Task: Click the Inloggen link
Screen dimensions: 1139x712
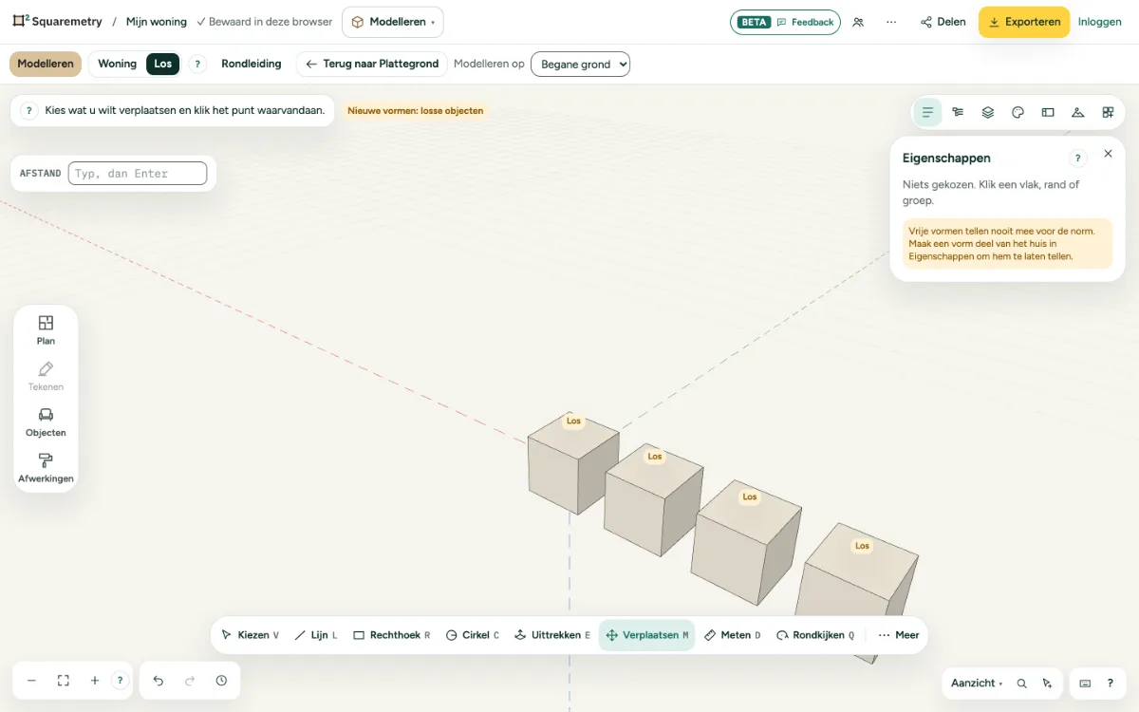Action: [x=1100, y=22]
